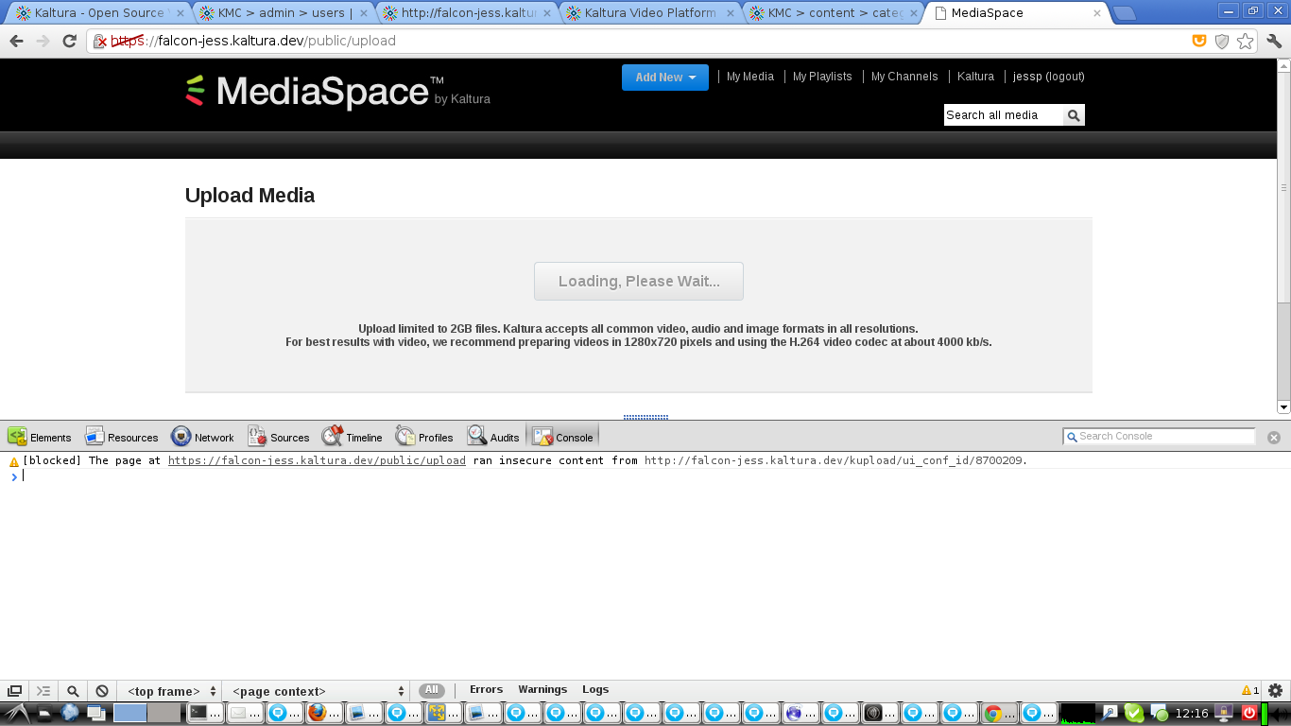
Task: Select the Console panel
Action: click(x=563, y=437)
